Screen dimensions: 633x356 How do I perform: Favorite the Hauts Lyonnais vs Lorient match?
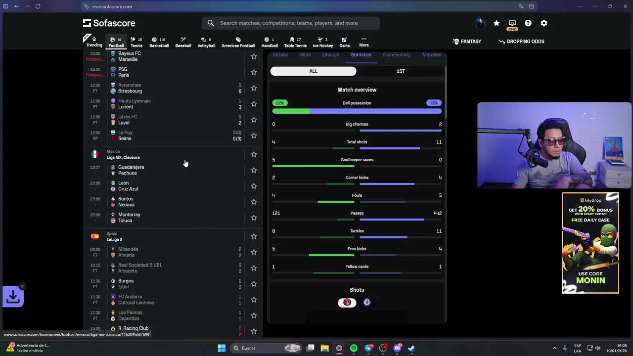(254, 104)
